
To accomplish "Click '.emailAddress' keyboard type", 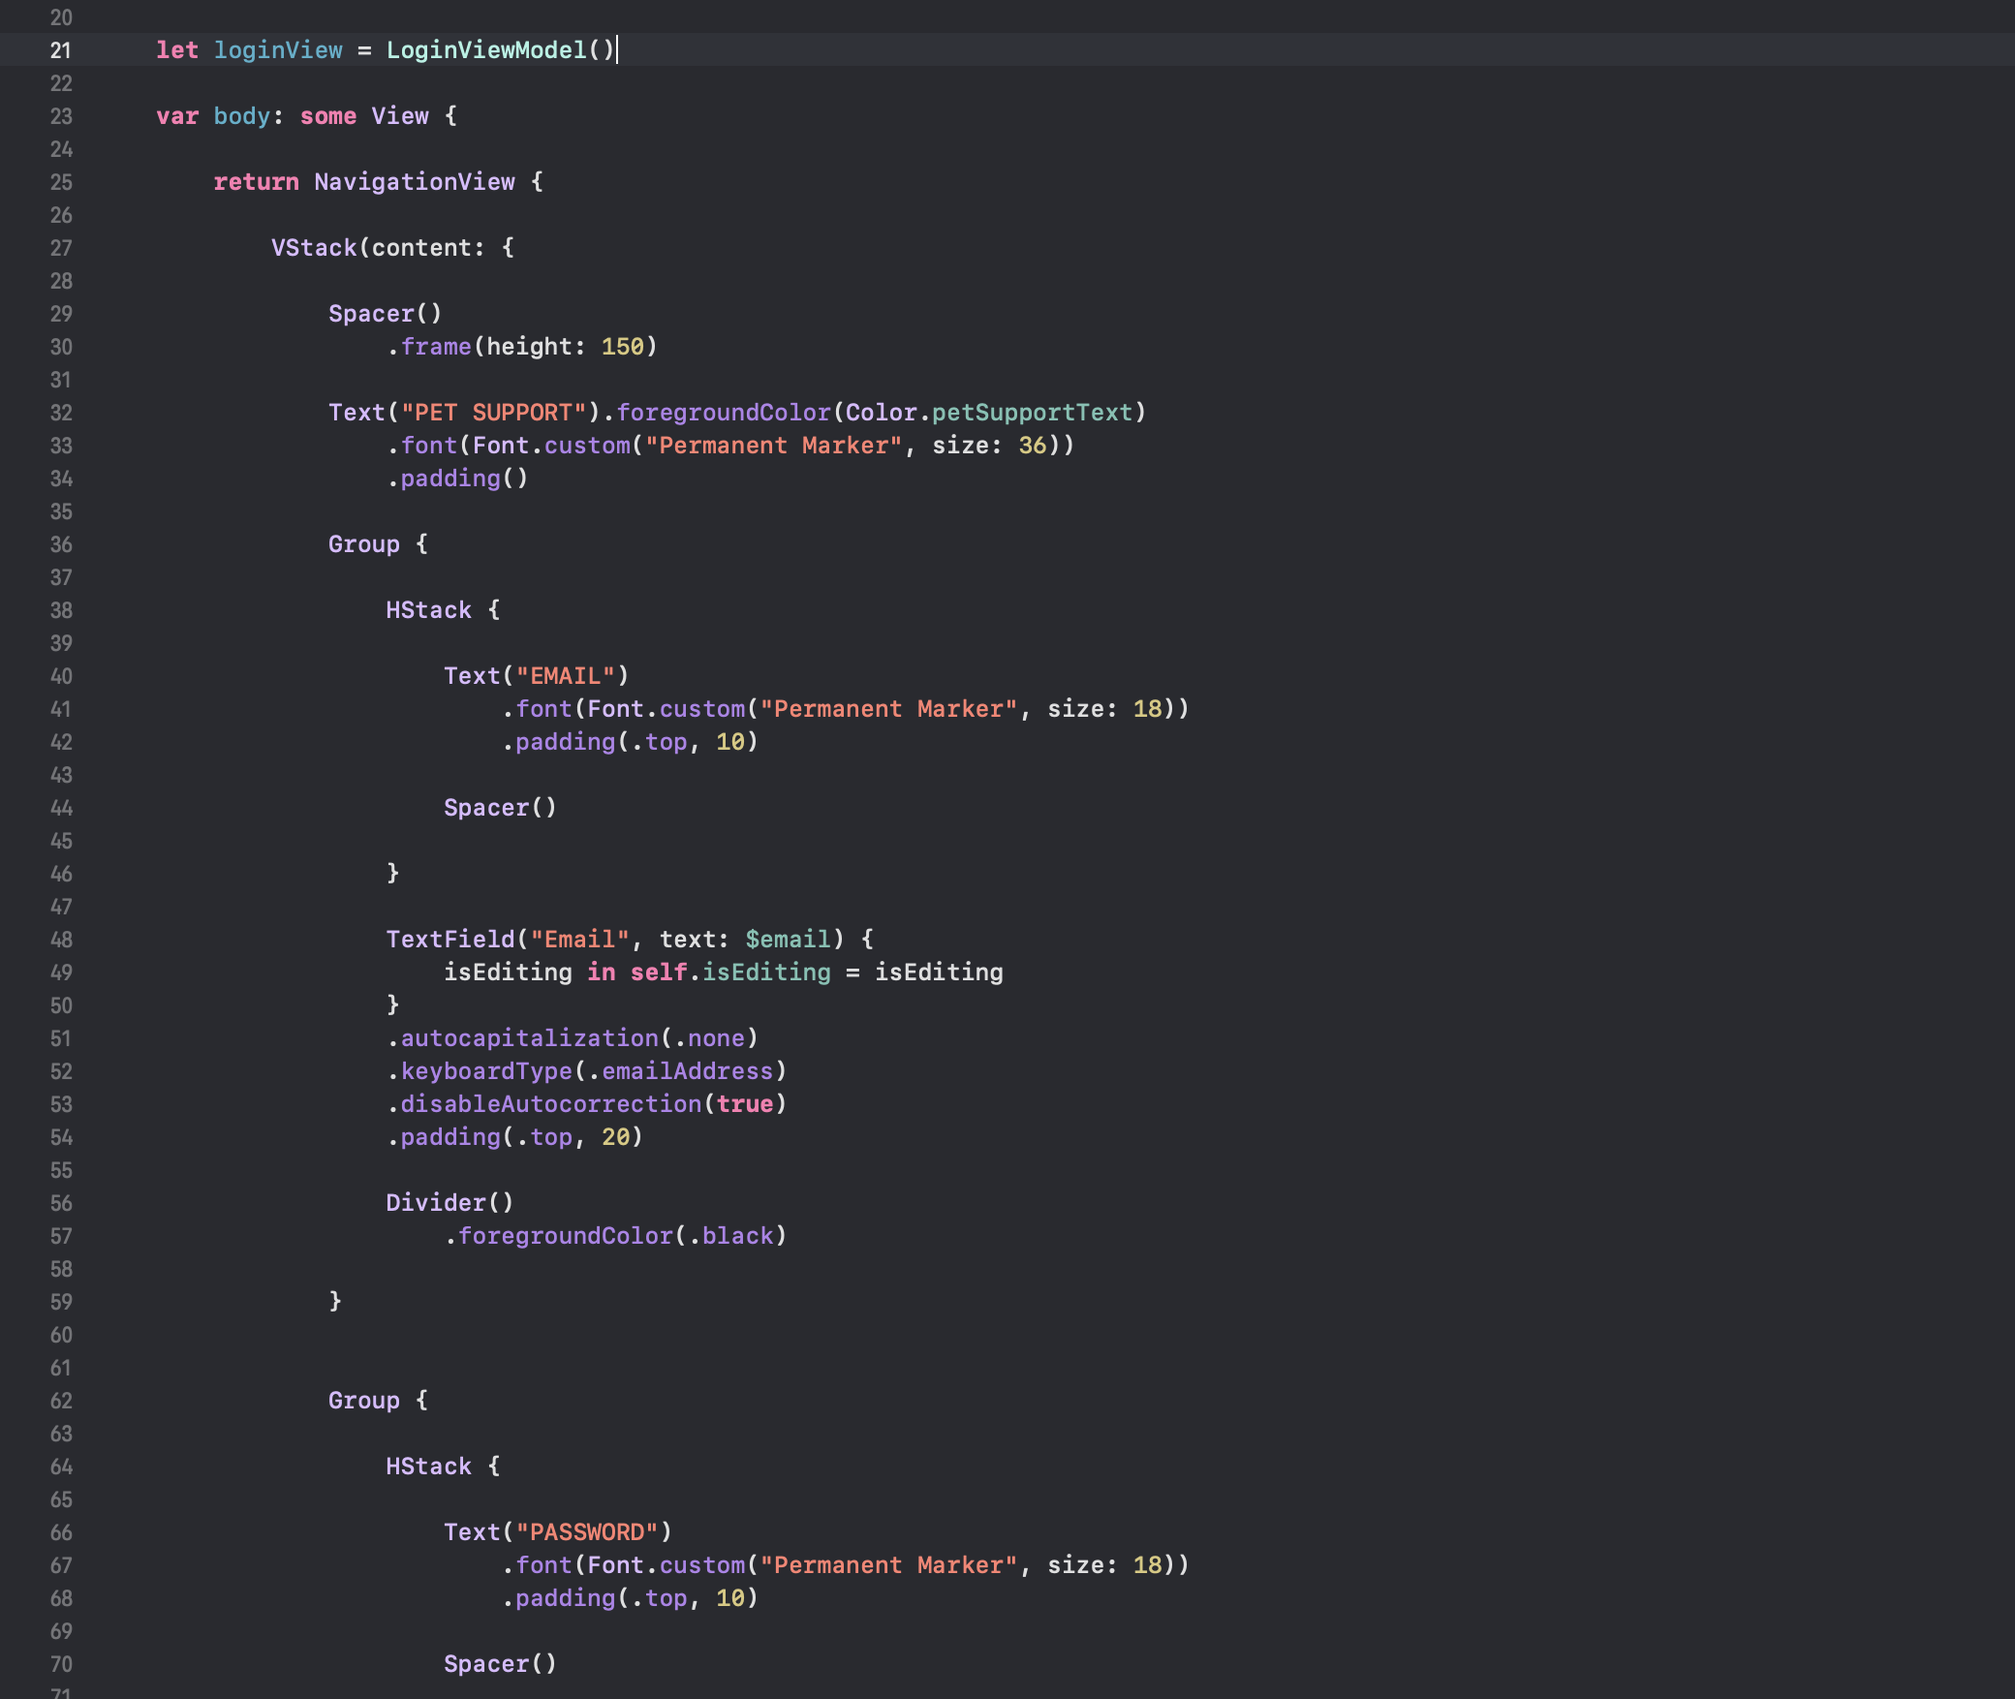I will [680, 1071].
